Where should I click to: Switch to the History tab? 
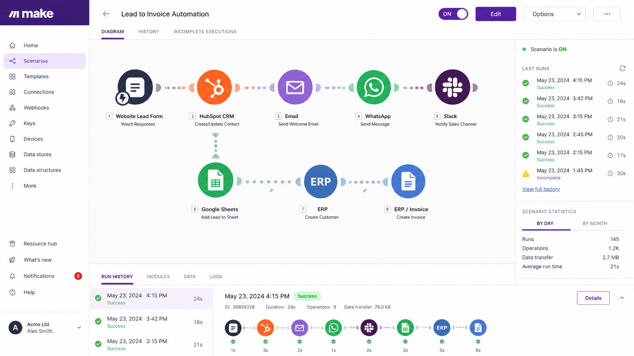click(x=149, y=32)
